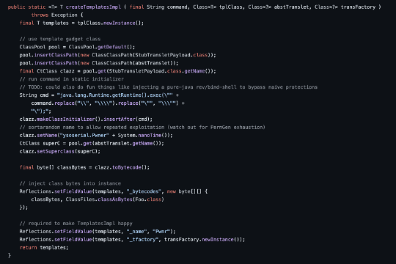Viewport: 396px width, 264px height.
Task: Click the 'throws' keyword before Exception
Action: (x=40, y=15)
